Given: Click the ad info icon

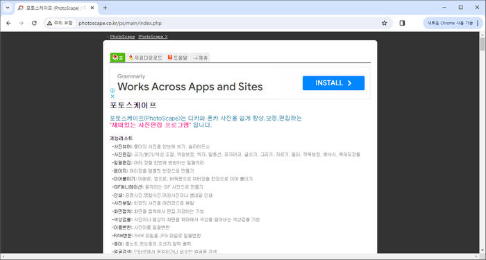Looking at the screenshot, I should tap(112, 90).
